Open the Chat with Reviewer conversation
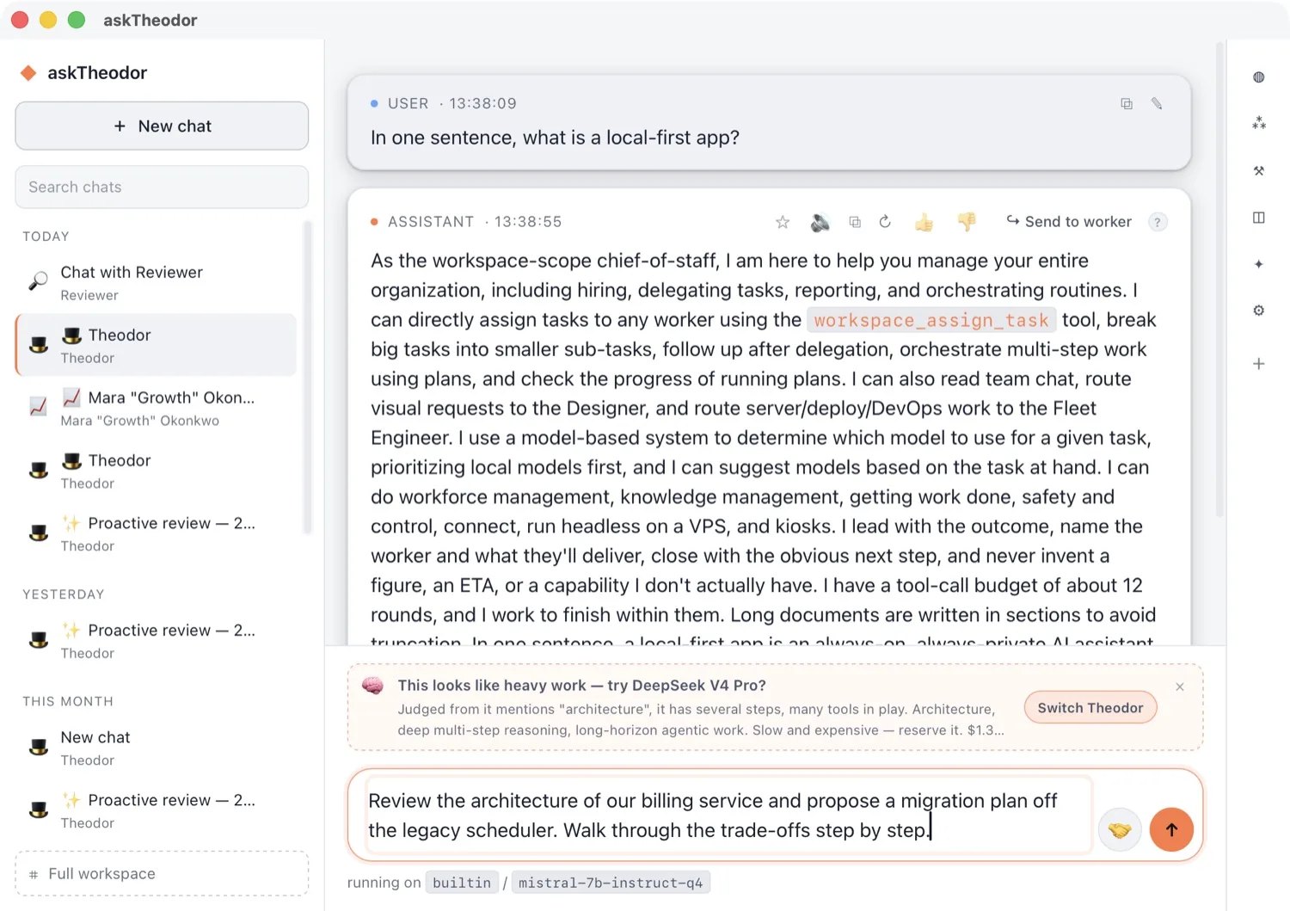Image resolution: width=1290 pixels, height=911 pixels. click(x=157, y=283)
